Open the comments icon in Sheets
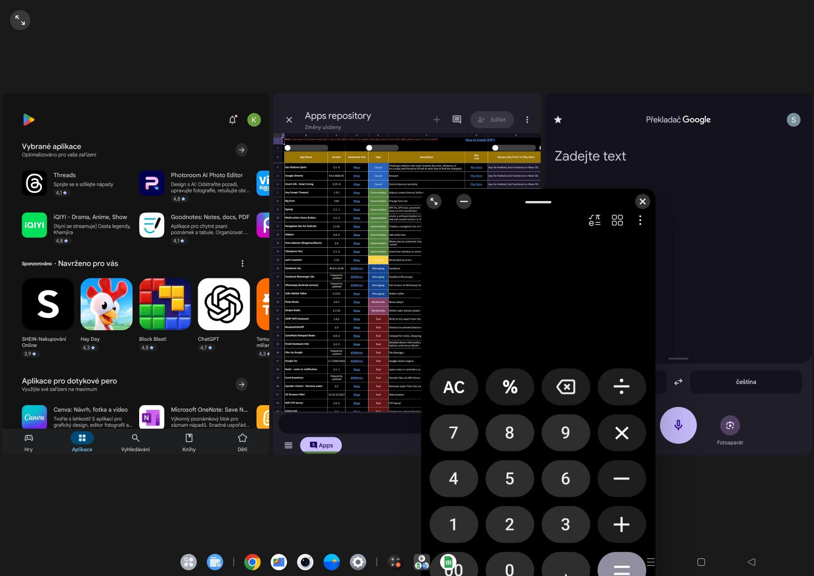The width and height of the screenshot is (814, 576). click(x=456, y=120)
